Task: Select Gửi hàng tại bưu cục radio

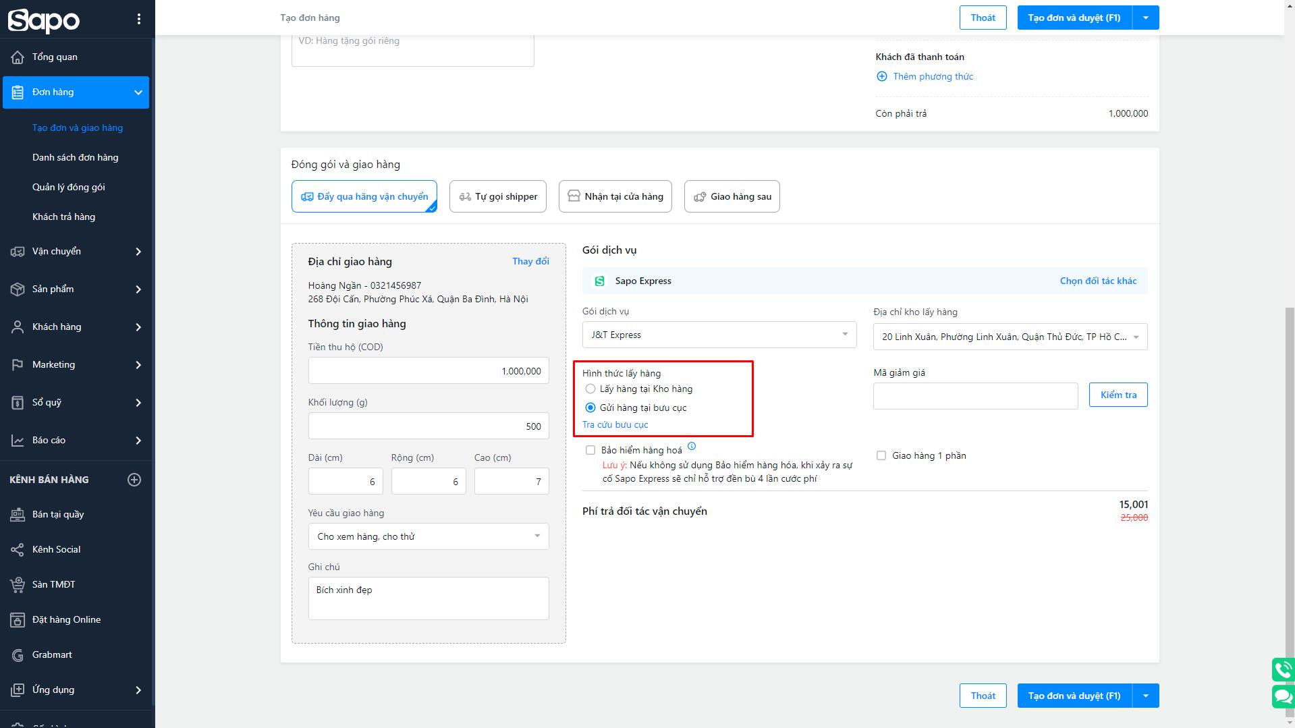Action: [x=590, y=408]
